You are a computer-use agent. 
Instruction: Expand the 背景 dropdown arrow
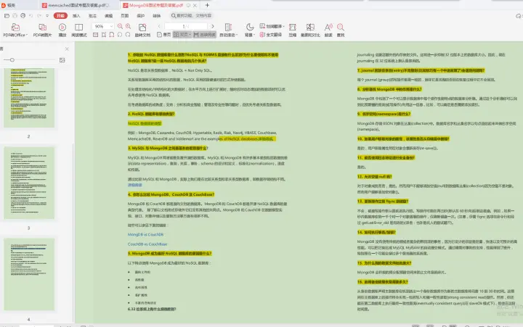point(254,35)
